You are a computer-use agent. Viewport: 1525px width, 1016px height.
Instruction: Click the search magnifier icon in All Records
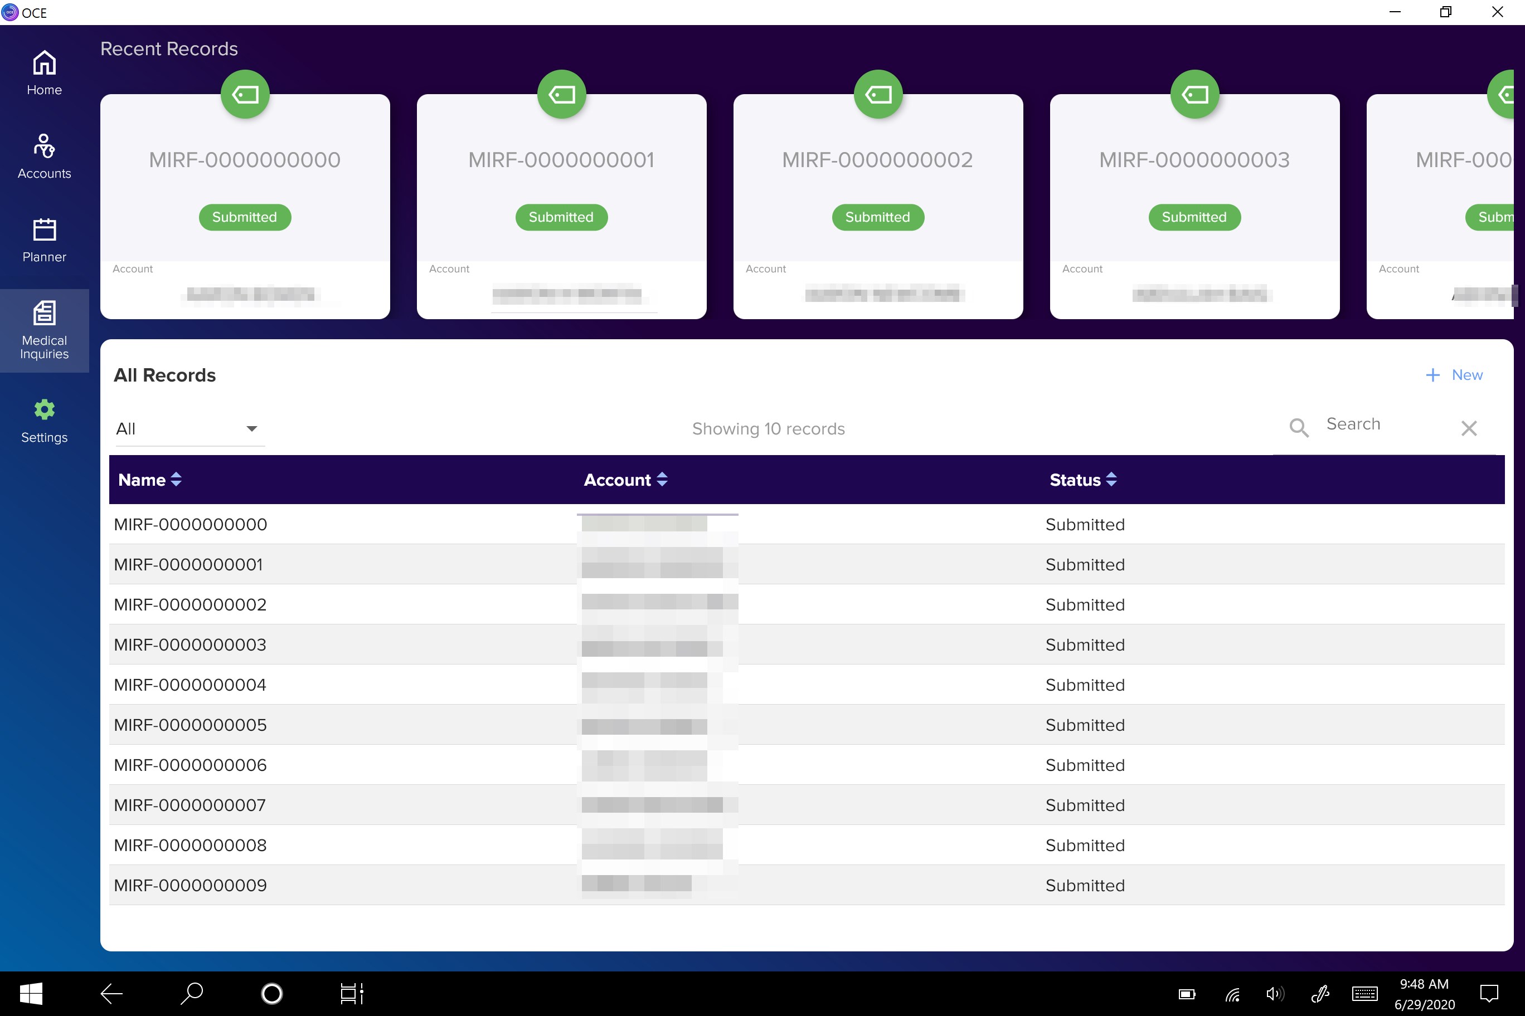(x=1299, y=428)
